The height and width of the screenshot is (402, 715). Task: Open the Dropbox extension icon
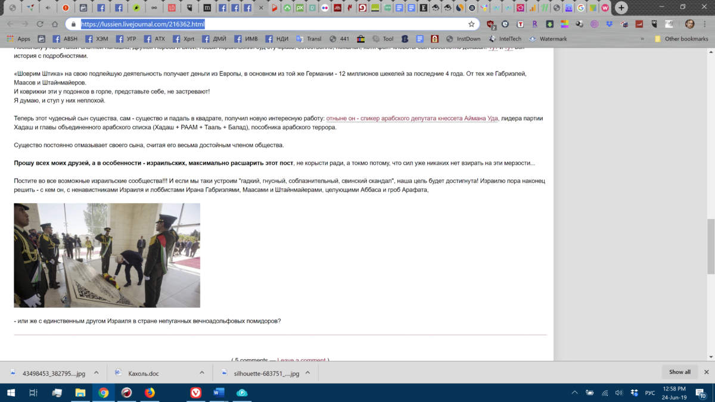(609, 24)
